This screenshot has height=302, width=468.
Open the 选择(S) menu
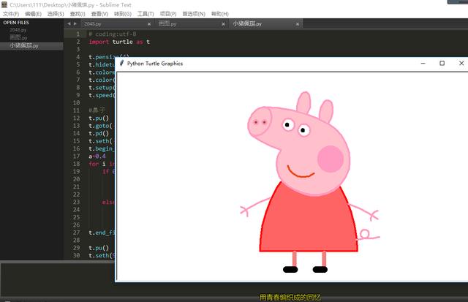point(56,14)
